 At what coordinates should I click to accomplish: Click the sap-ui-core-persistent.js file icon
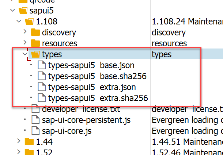click(x=35, y=120)
